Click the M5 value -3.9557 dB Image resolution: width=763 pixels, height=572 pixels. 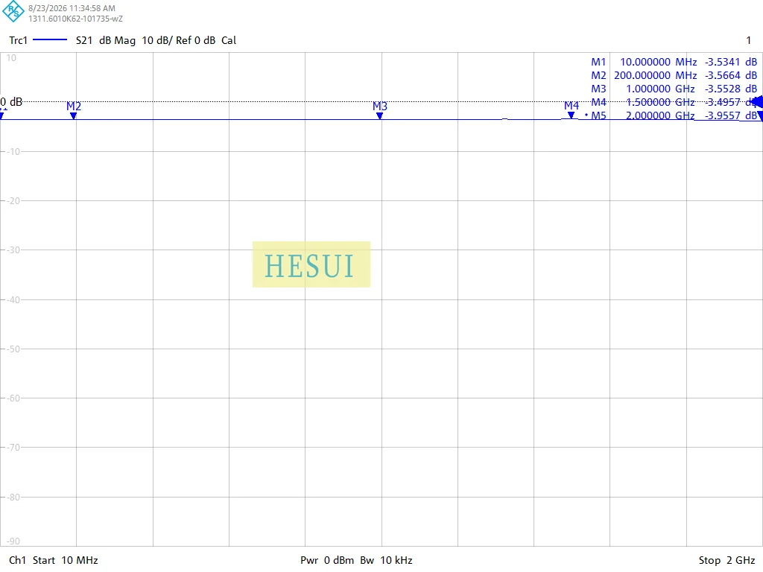click(x=731, y=115)
